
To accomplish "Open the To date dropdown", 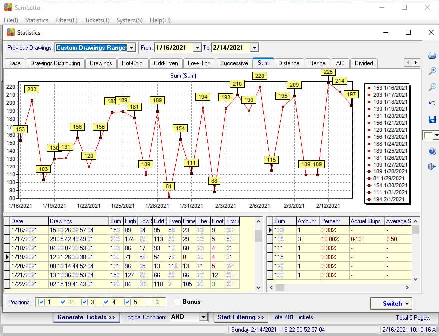I will tap(254, 48).
